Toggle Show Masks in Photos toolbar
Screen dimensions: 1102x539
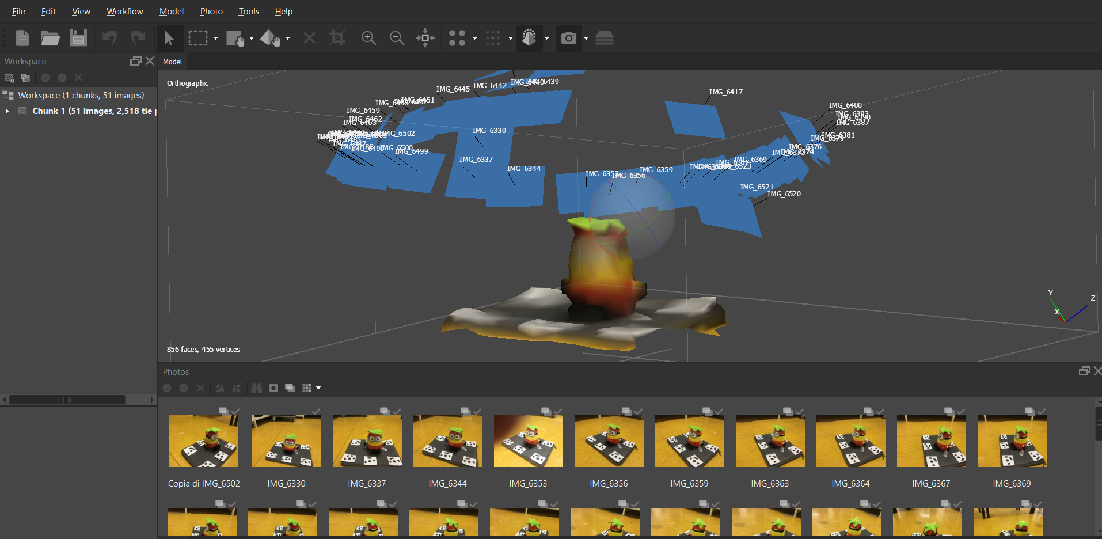pyautogui.click(x=273, y=388)
